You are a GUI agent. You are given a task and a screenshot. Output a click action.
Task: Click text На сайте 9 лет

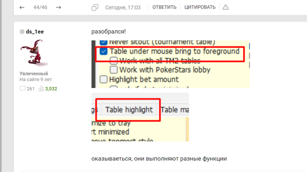[36, 80]
